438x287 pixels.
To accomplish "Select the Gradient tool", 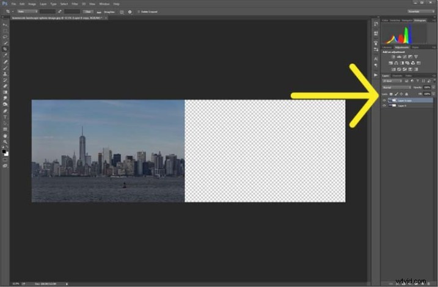I will tap(5, 92).
